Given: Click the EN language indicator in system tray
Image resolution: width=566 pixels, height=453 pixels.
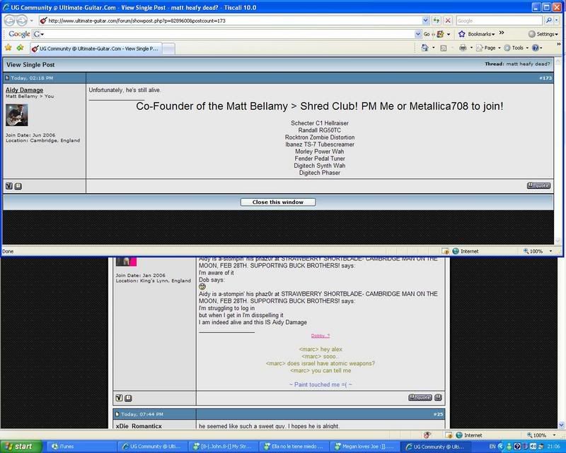Looking at the screenshot, I should point(492,447).
